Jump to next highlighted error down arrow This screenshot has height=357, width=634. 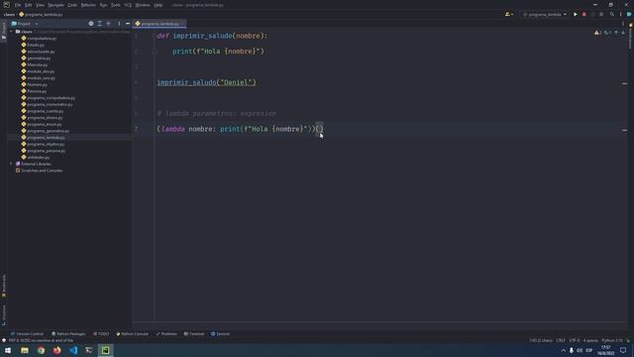point(623,33)
